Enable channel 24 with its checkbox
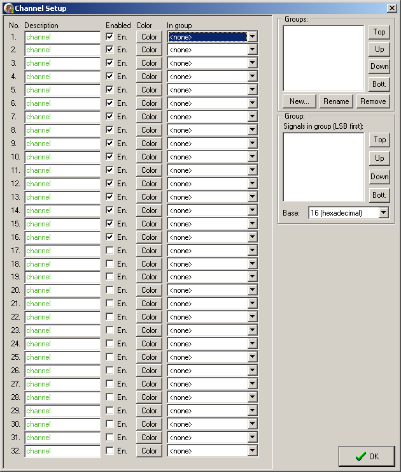Viewport: 401px width, 472px height. pos(110,343)
